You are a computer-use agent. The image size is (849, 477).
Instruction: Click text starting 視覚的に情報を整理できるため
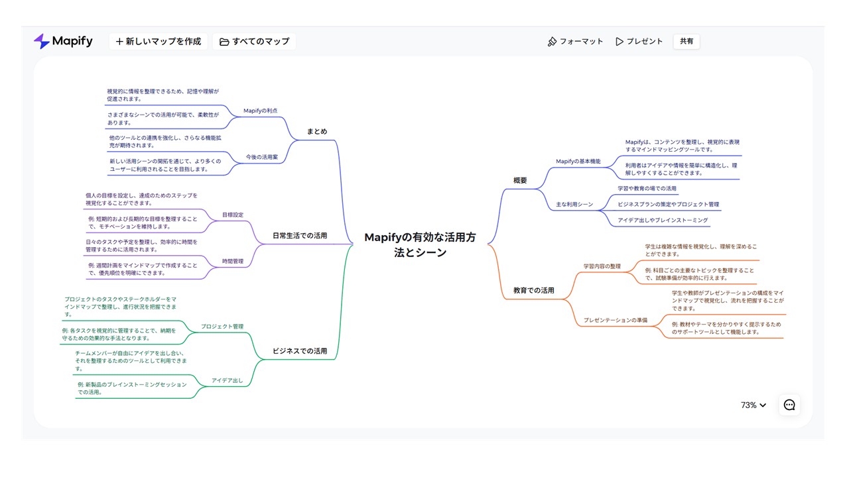tap(163, 95)
